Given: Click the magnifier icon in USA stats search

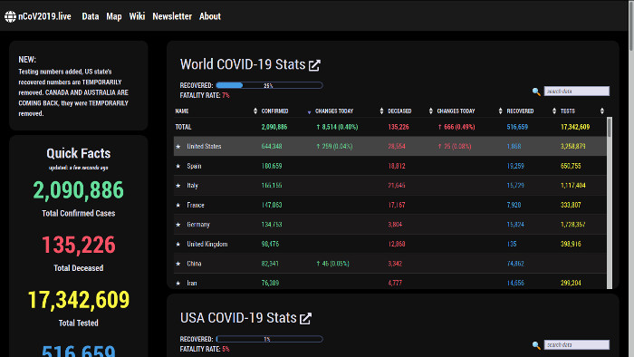Looking at the screenshot, I should click(536, 345).
